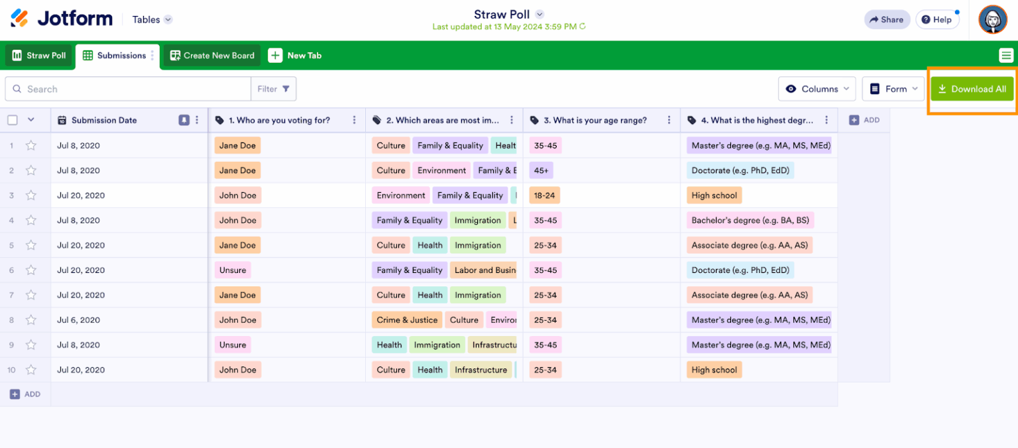Open the column menu for question 4
Screen dimensions: 1018x448
pyautogui.click(x=826, y=120)
